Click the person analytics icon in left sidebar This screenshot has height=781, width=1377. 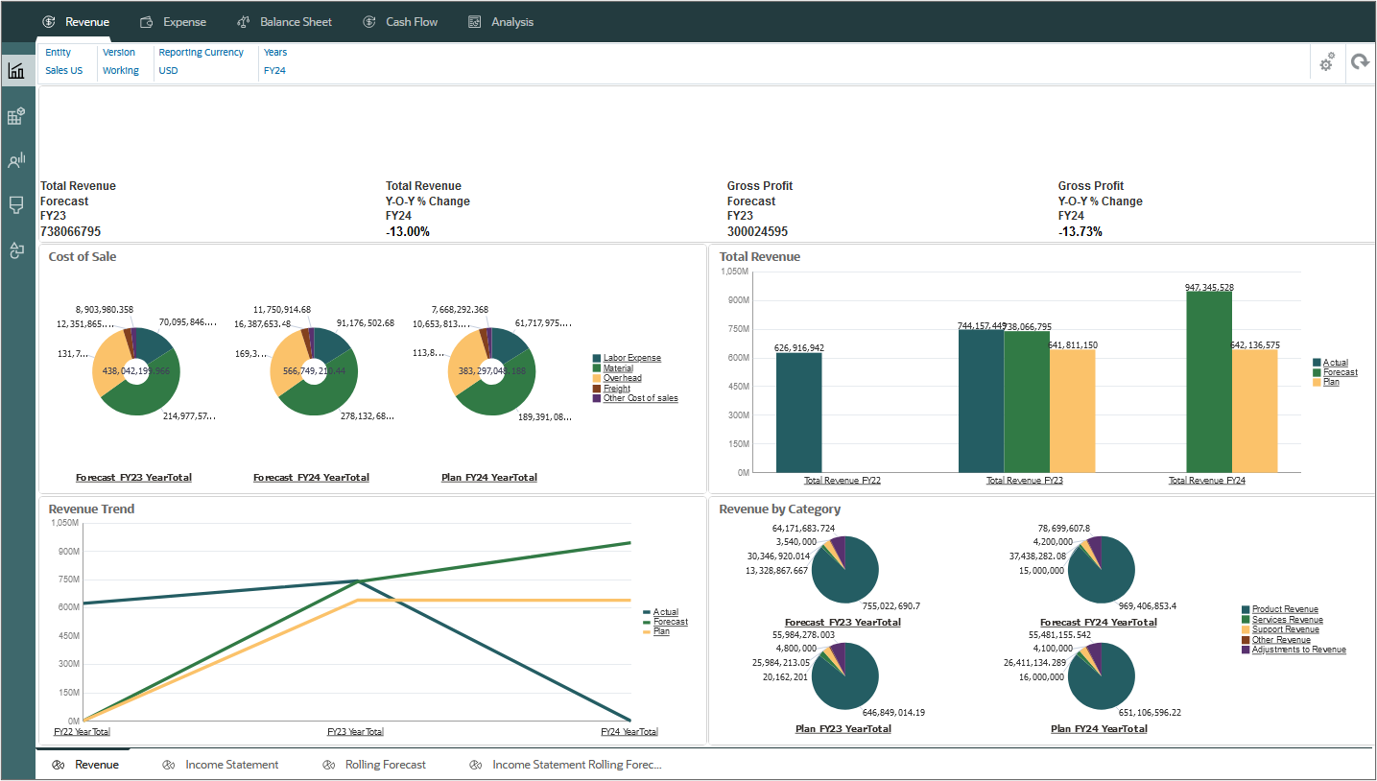(17, 160)
